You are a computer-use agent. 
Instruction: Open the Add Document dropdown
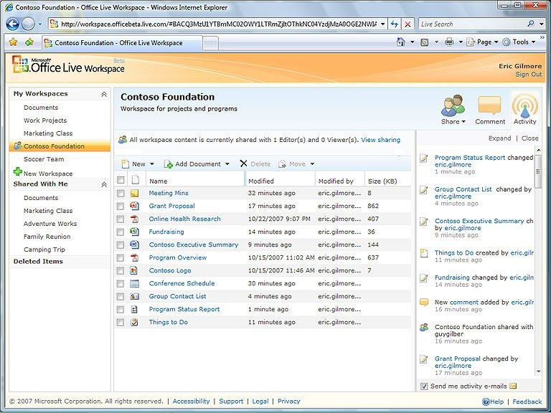click(x=227, y=164)
